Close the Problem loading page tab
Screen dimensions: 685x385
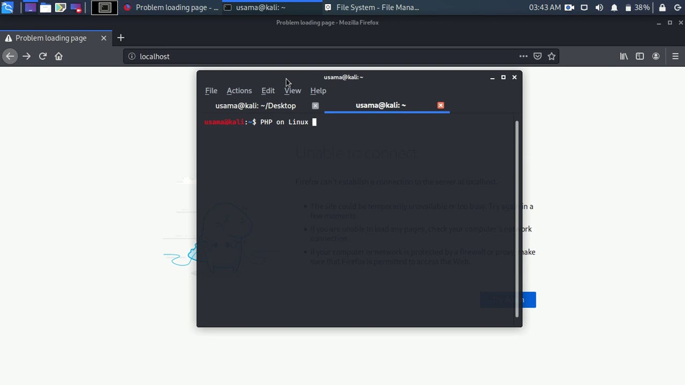click(x=104, y=38)
